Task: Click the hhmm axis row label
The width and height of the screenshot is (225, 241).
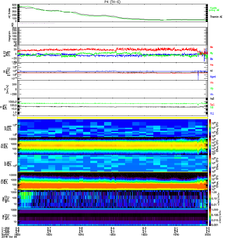Action: pos(4,235)
